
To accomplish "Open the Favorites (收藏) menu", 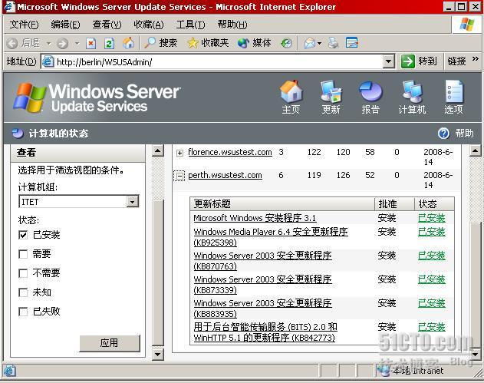I will point(149,24).
